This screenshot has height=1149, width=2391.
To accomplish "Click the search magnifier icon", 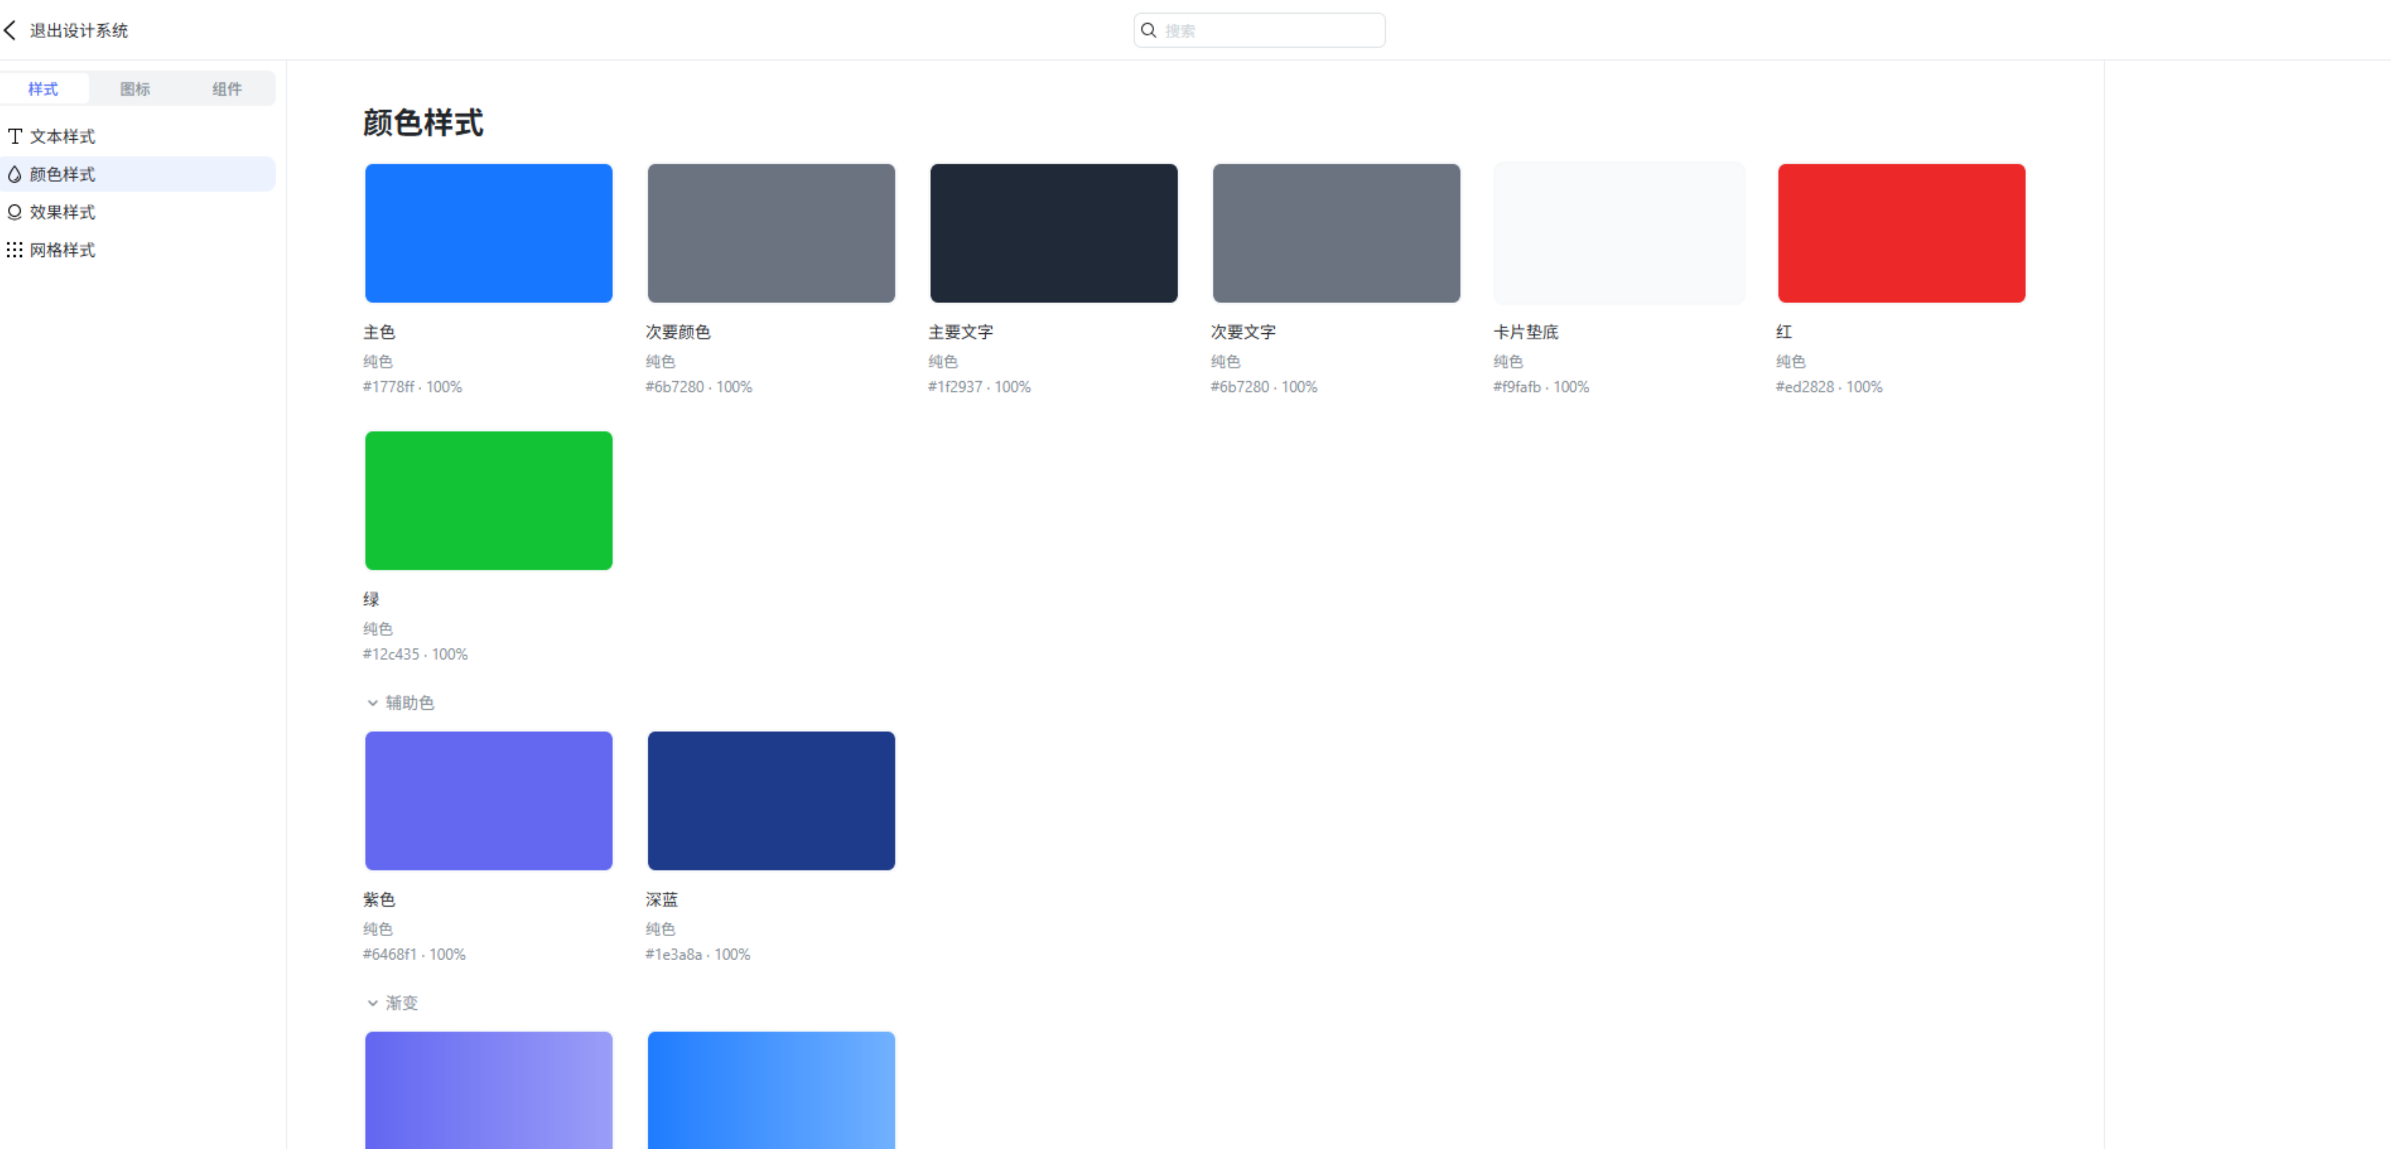I will [1148, 30].
